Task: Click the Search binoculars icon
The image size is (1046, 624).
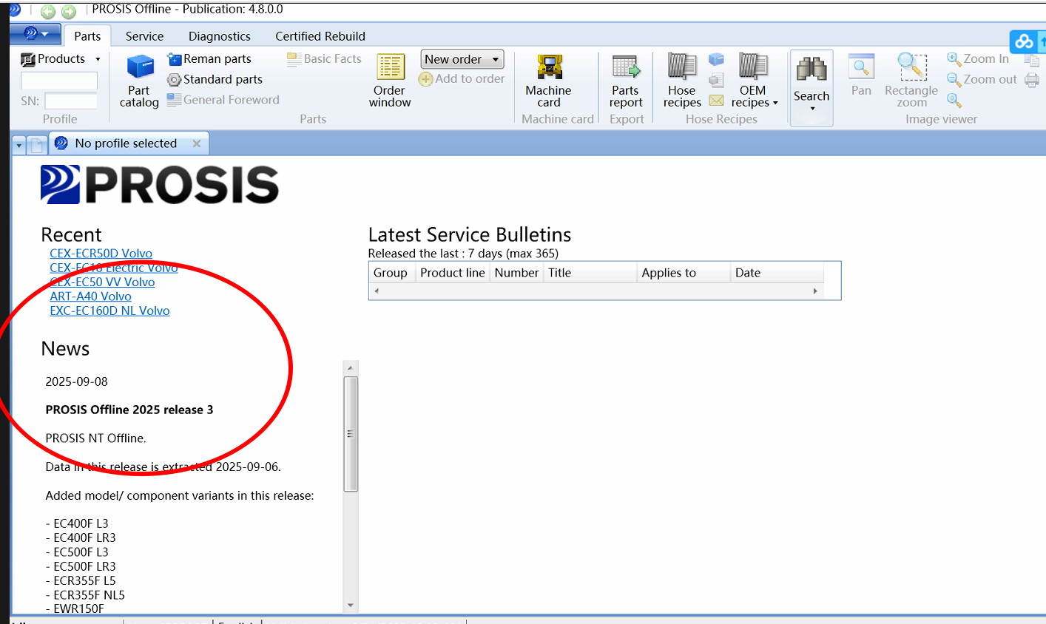Action: point(812,69)
